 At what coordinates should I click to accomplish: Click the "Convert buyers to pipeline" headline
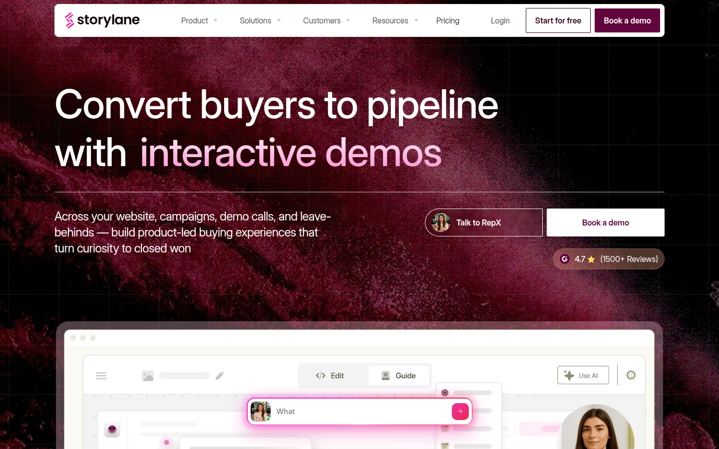[x=277, y=105]
